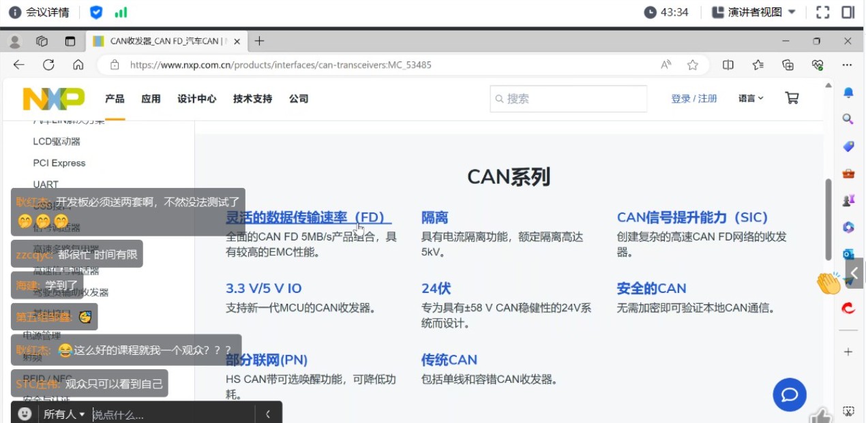The height and width of the screenshot is (423, 866).
Task: Open browser profile avatar
Action: click(14, 42)
